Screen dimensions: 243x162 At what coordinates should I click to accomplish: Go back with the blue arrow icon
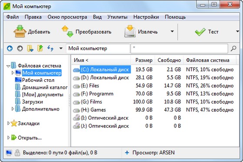(x=10, y=49)
